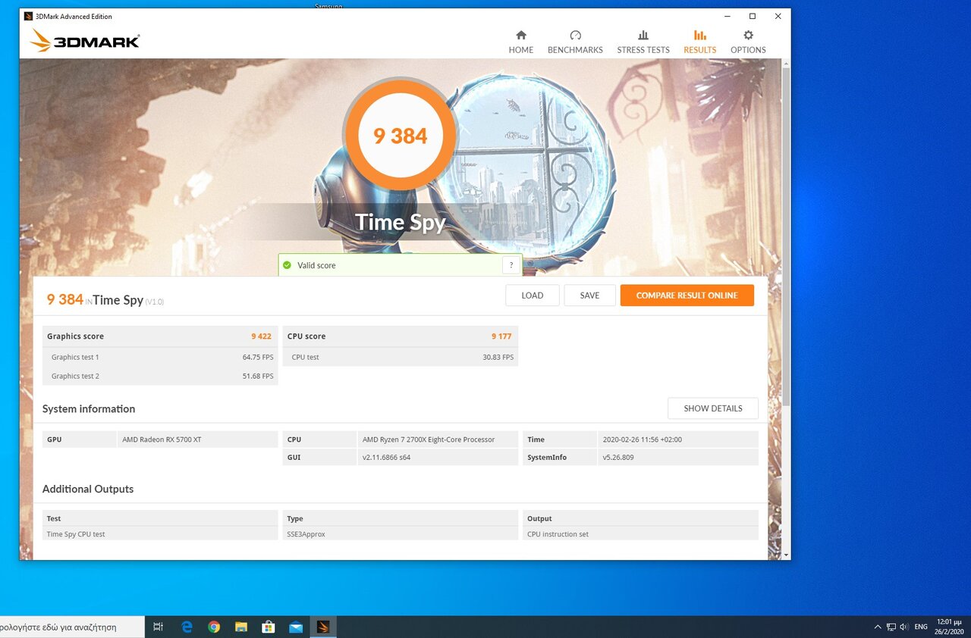Open the volume icon in the system tray
This screenshot has height=638, width=971.
click(903, 627)
